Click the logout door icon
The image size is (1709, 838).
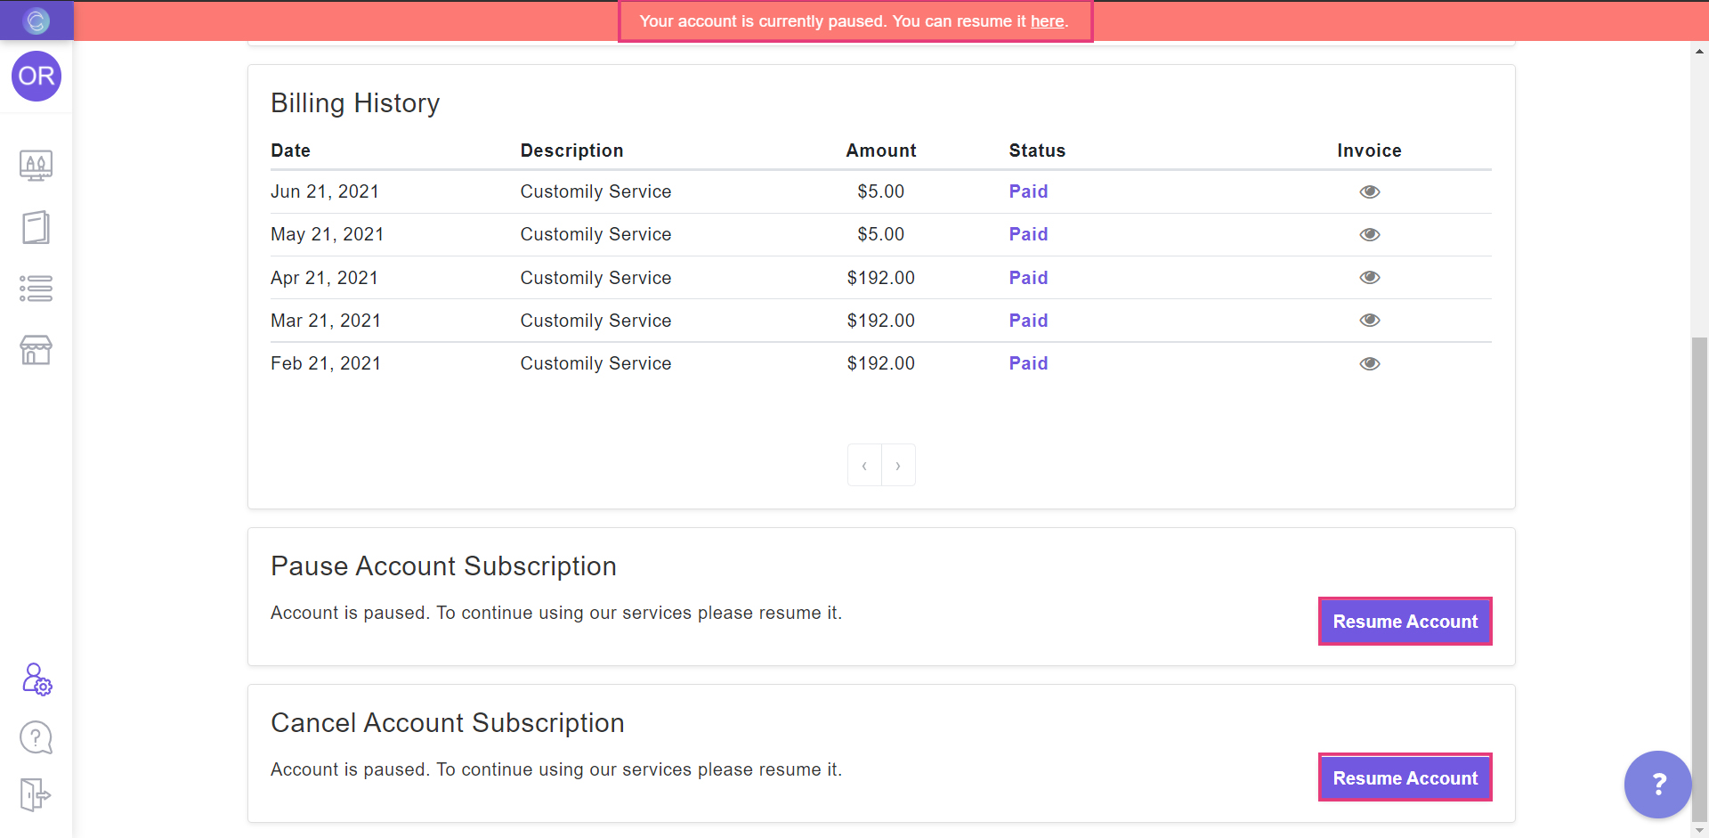coord(36,793)
